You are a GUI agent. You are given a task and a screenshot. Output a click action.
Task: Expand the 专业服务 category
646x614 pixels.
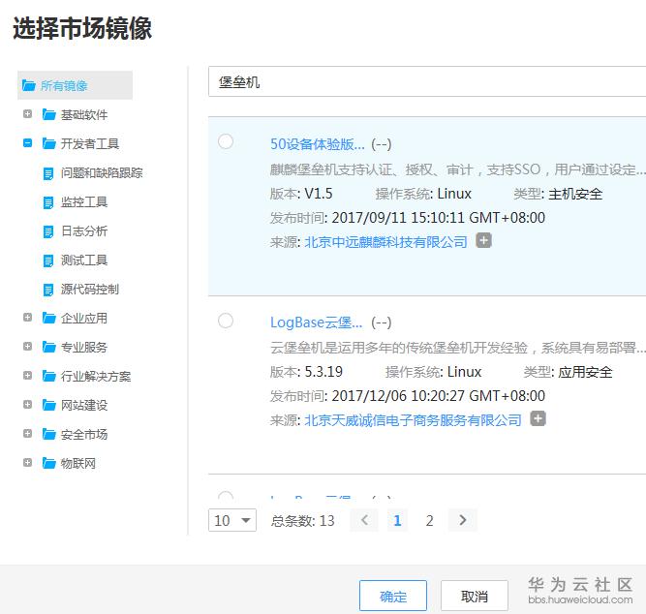[28, 346]
